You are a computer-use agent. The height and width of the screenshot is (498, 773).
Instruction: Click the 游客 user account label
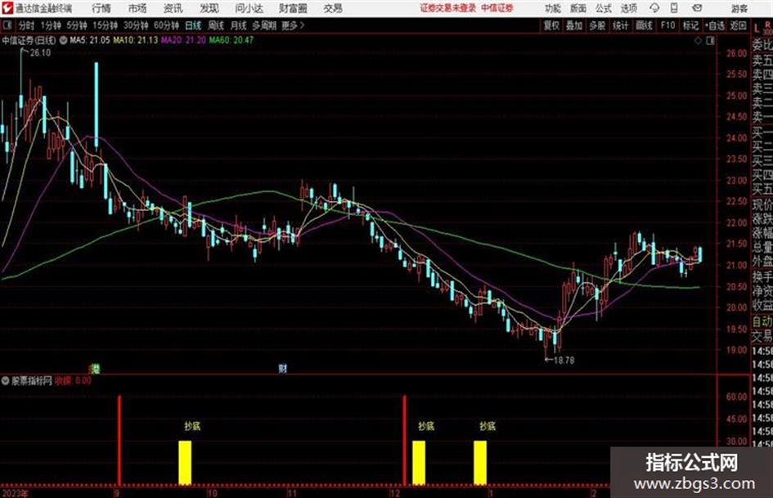coord(739,8)
